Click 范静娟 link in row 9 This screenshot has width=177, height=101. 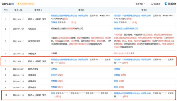54,87
